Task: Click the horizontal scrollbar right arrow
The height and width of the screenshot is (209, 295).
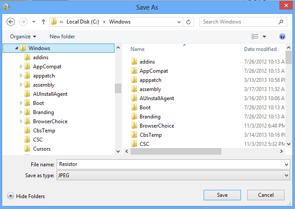Action: (281, 152)
